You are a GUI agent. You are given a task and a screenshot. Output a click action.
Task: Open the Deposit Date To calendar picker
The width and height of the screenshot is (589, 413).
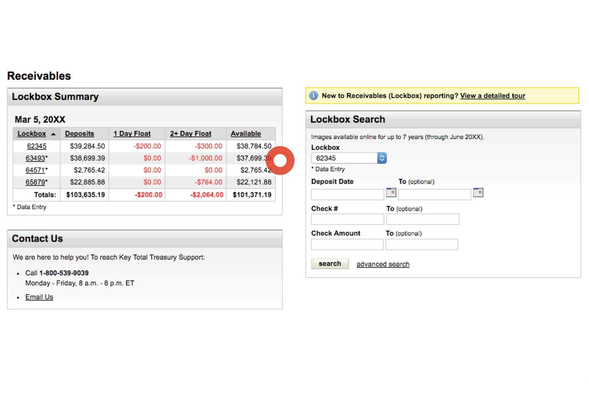(x=478, y=192)
